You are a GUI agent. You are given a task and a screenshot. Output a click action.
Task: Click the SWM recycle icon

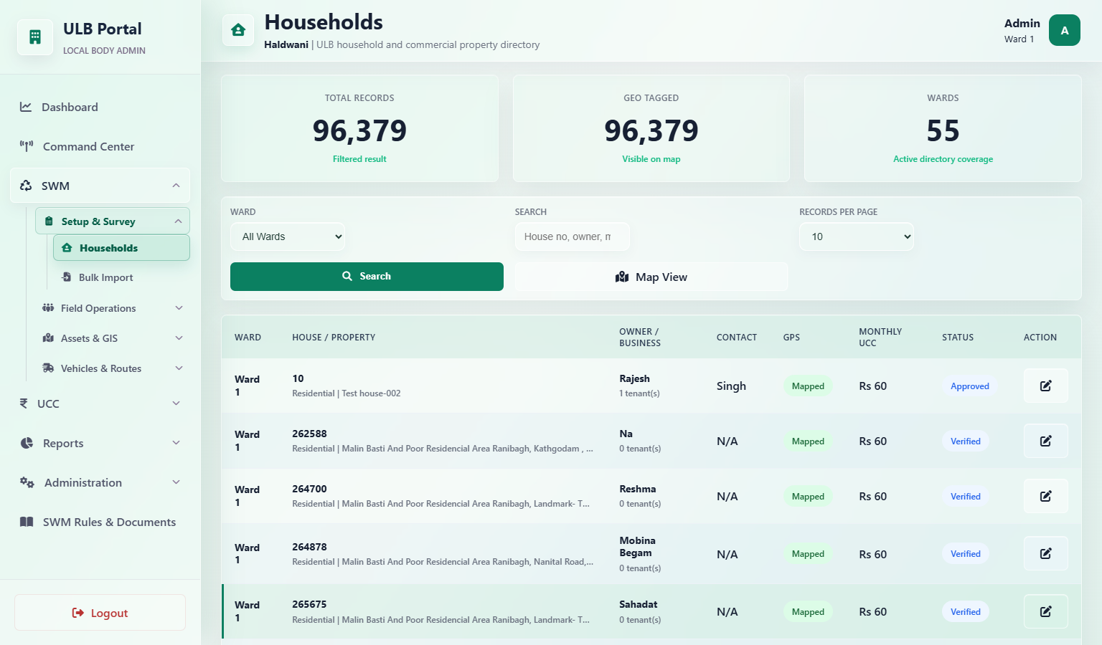(26, 186)
